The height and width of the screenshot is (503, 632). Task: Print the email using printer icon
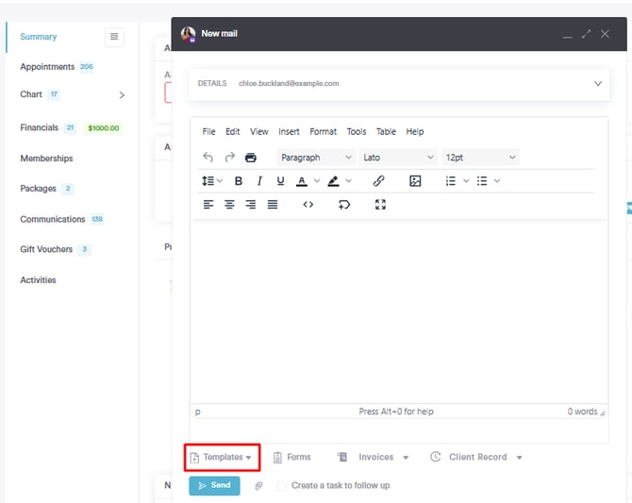point(251,158)
